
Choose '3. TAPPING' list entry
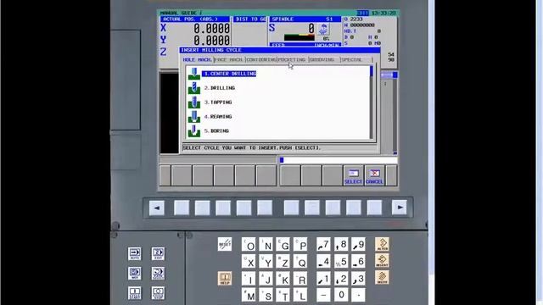218,103
